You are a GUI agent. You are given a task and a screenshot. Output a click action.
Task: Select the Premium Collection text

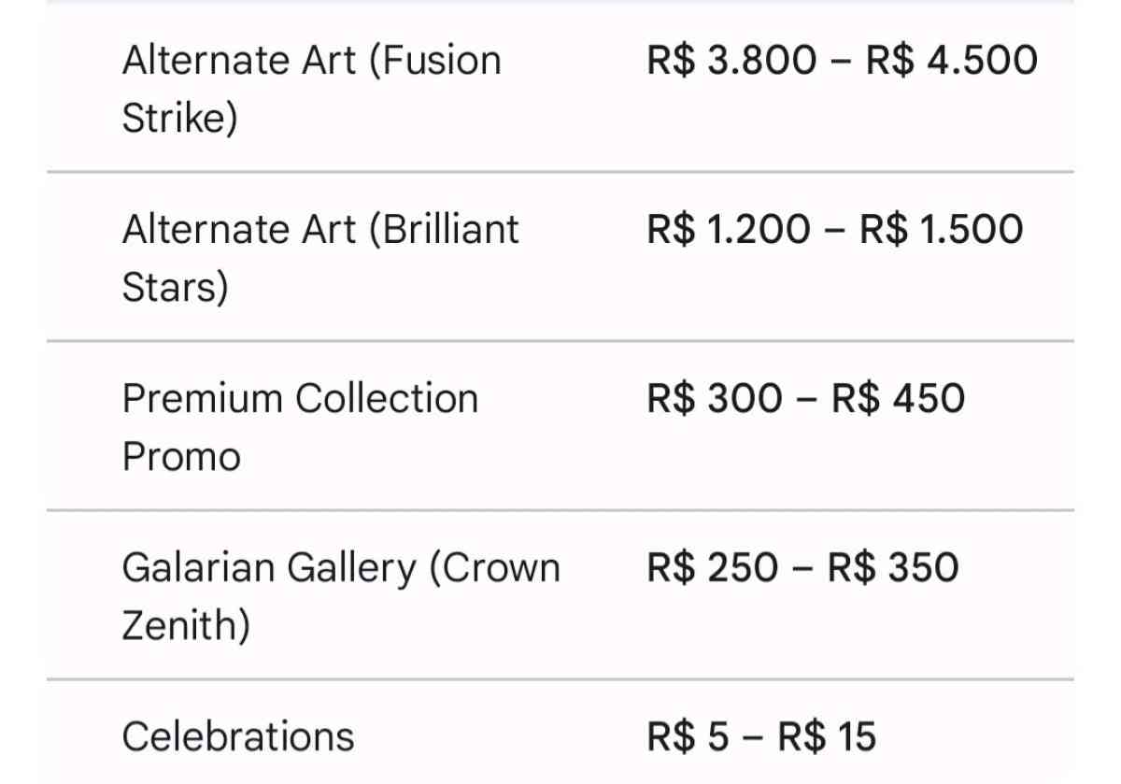pyautogui.click(x=300, y=399)
